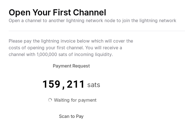
Task: Click the word "Please" starting the description
Action: (16, 41)
